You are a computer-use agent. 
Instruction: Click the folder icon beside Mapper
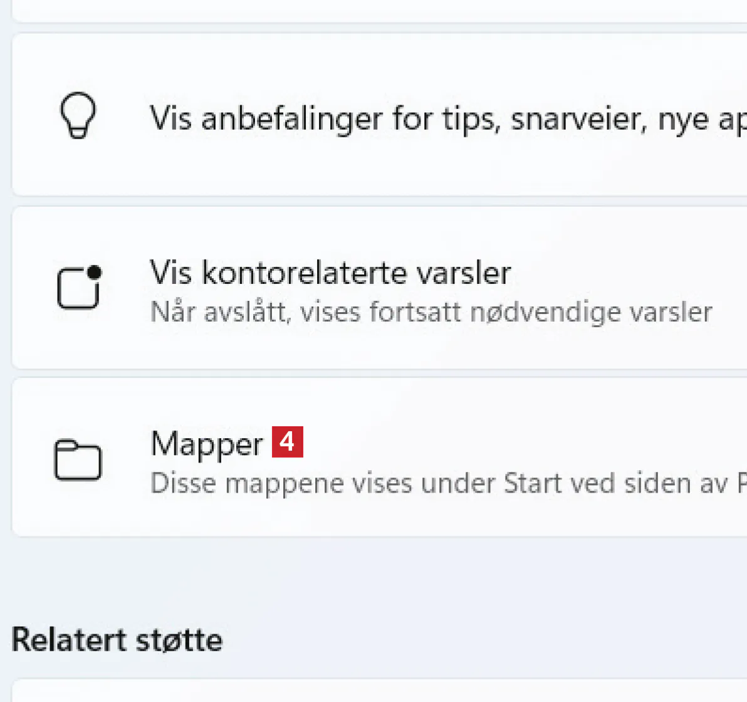click(78, 460)
